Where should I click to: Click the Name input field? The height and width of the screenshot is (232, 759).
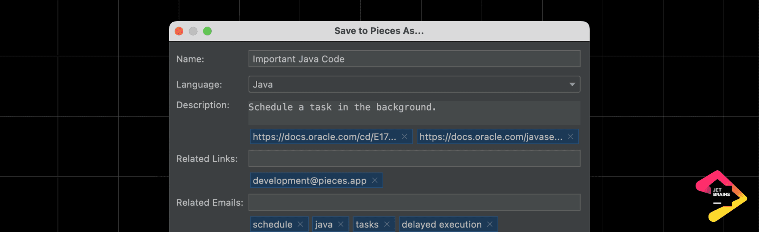414,59
